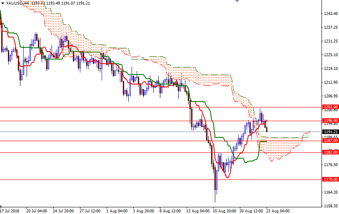Select the 1170.00 red price label

click(330, 179)
